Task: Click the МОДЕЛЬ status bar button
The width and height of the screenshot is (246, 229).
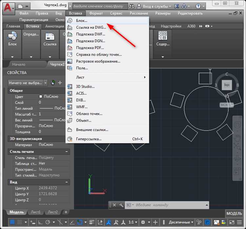Action: (234, 214)
